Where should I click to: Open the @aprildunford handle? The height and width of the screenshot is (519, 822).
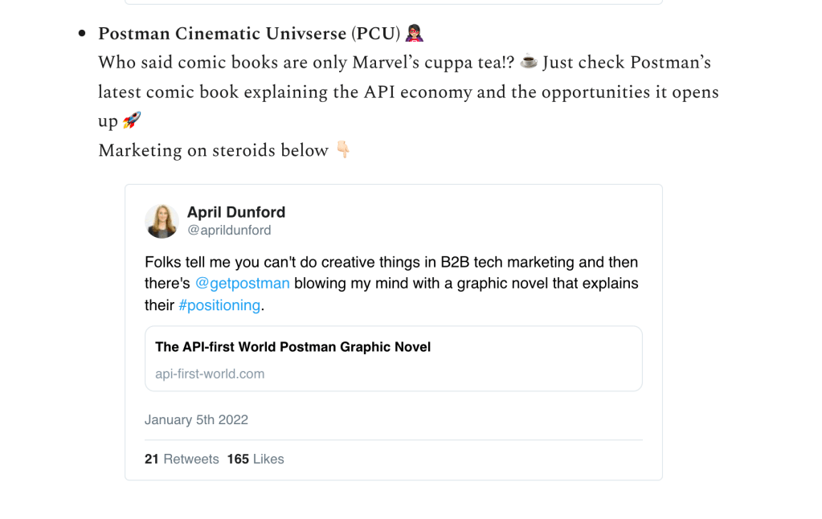(x=229, y=231)
